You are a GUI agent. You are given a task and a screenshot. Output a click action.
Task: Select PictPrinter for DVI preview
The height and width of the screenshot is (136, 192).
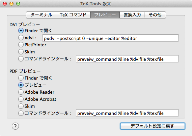tap(21, 45)
